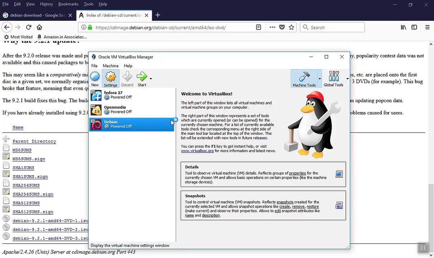Open the Amazon.in Associates bookmark

62,37
